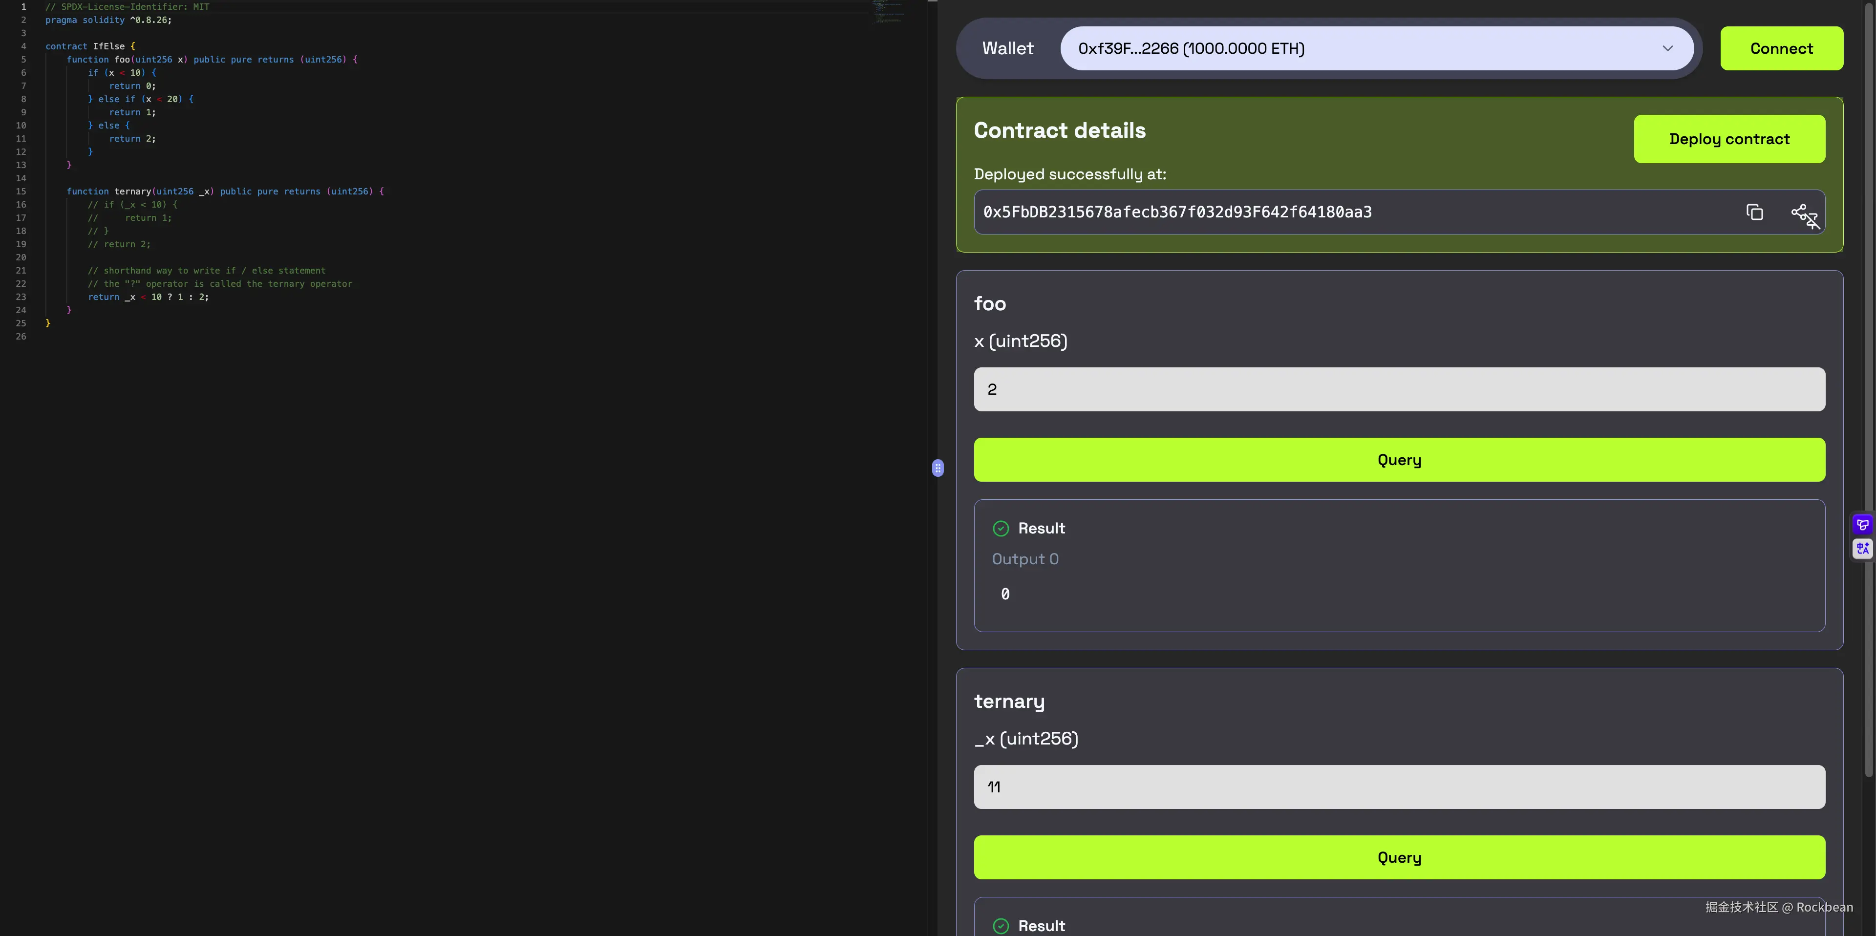
Task: Click the green check icon in foo Result
Action: click(x=1001, y=529)
